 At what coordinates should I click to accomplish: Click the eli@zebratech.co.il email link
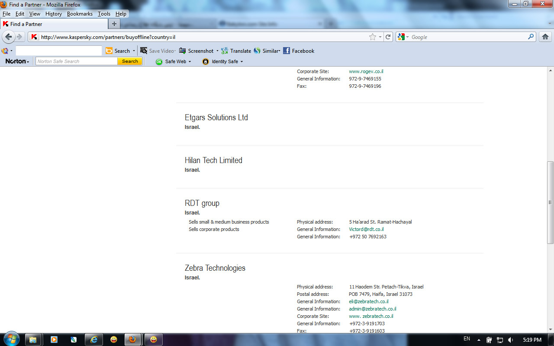[x=369, y=301]
